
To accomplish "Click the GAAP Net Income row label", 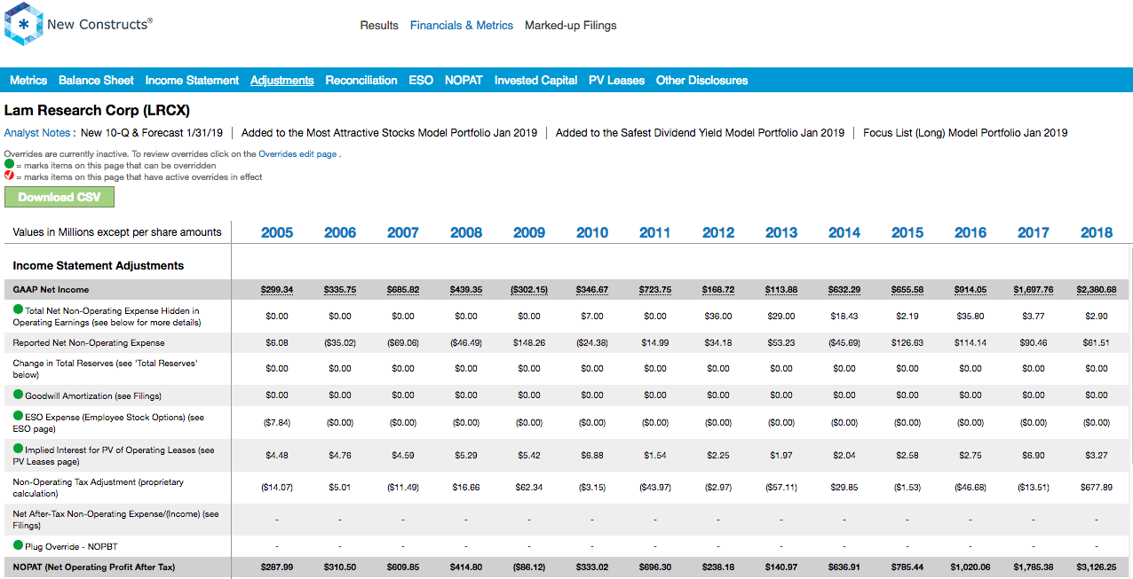I will pyautogui.click(x=51, y=290).
